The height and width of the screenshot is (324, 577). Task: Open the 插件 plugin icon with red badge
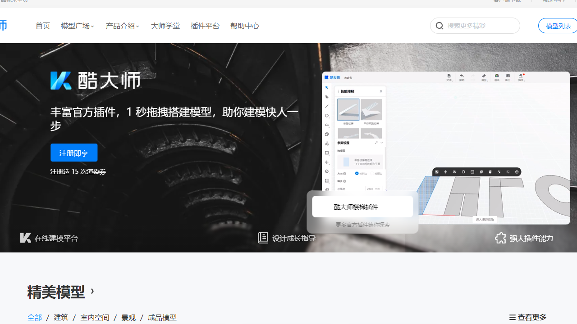[x=521, y=76]
